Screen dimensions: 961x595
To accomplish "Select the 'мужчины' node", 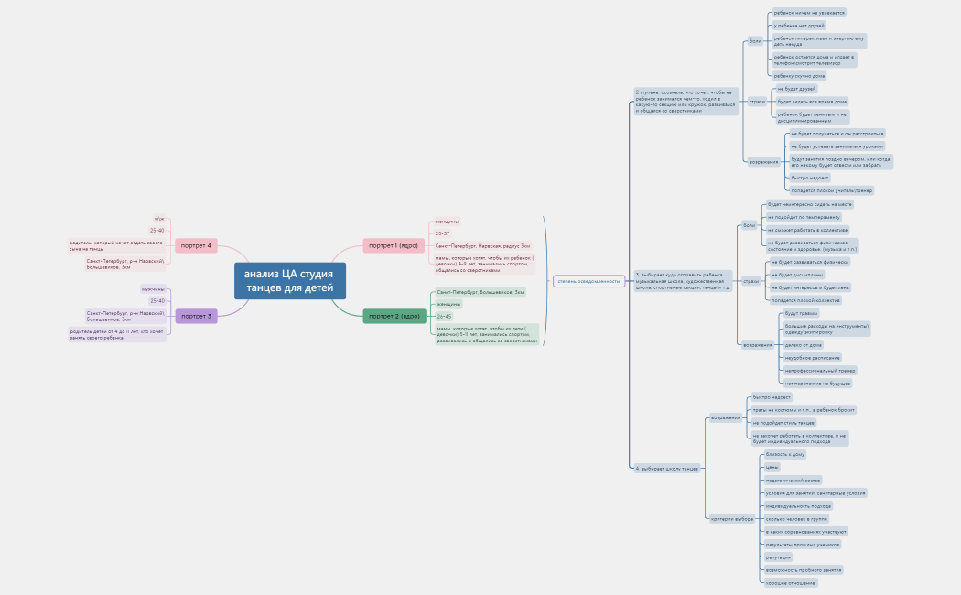I will coord(153,289).
